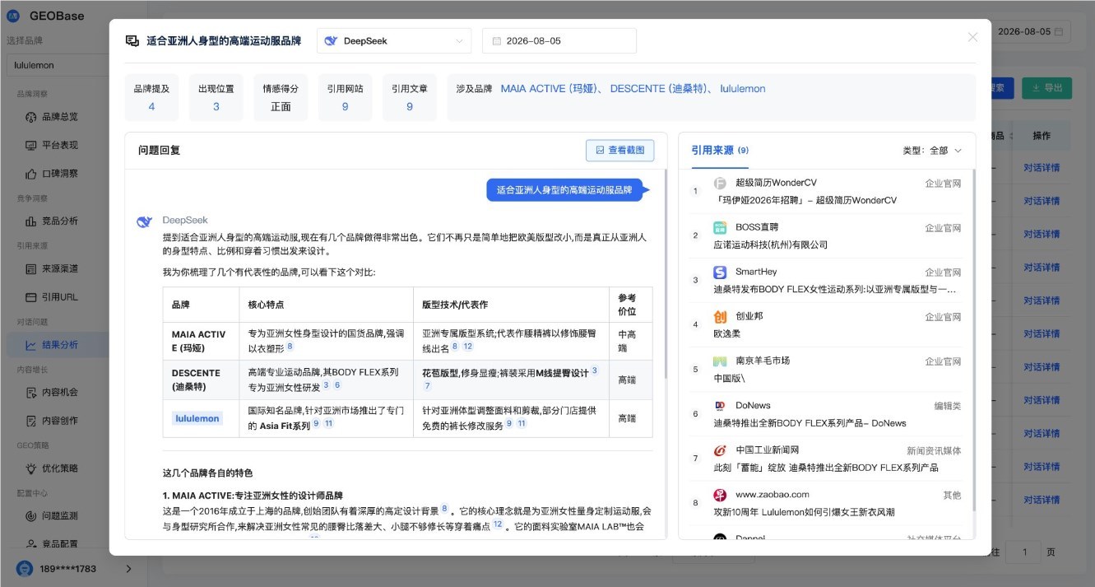
Task: Select the 引用来源 tab
Action: tap(720, 151)
